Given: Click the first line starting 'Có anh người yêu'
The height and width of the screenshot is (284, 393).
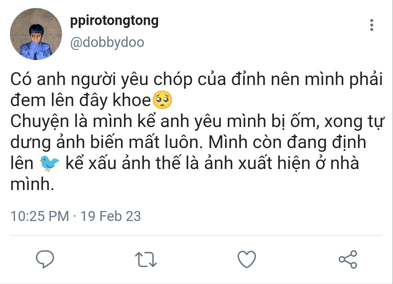Looking at the screenshot, I should point(197,80).
